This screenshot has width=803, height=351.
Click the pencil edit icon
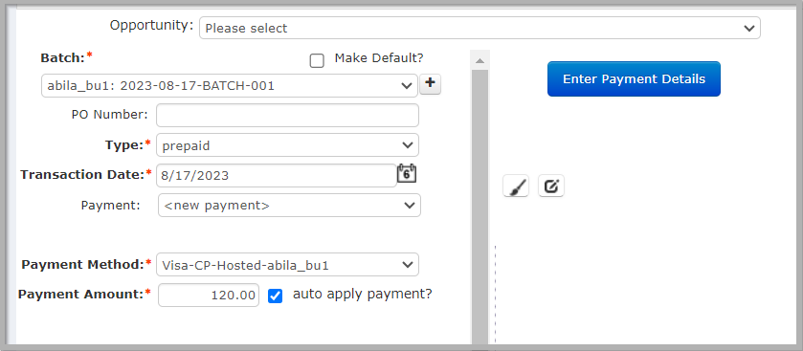[551, 186]
